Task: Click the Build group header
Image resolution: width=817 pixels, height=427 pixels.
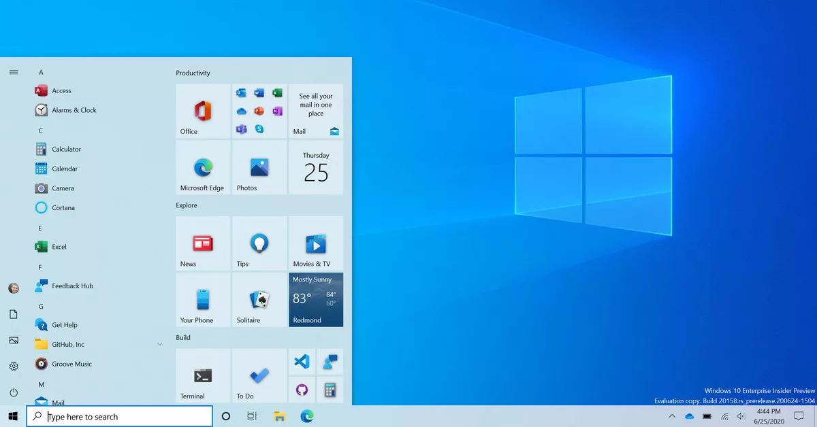Action: [183, 337]
